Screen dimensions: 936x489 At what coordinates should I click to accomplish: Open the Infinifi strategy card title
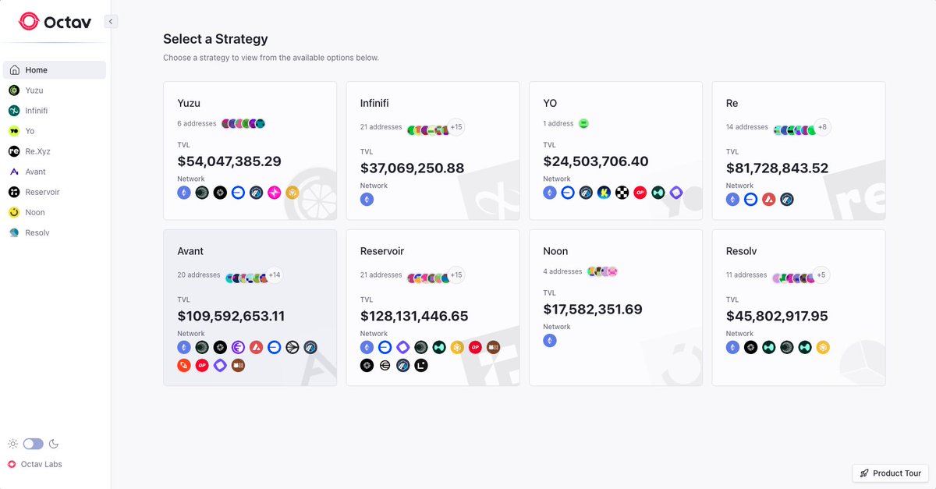pyautogui.click(x=374, y=103)
